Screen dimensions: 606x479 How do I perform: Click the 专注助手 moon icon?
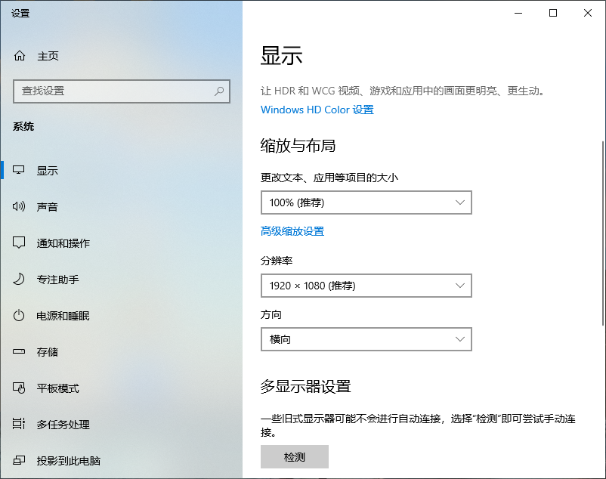pyautogui.click(x=20, y=280)
